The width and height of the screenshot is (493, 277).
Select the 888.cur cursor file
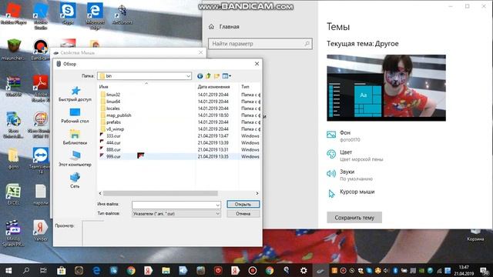tap(113, 150)
